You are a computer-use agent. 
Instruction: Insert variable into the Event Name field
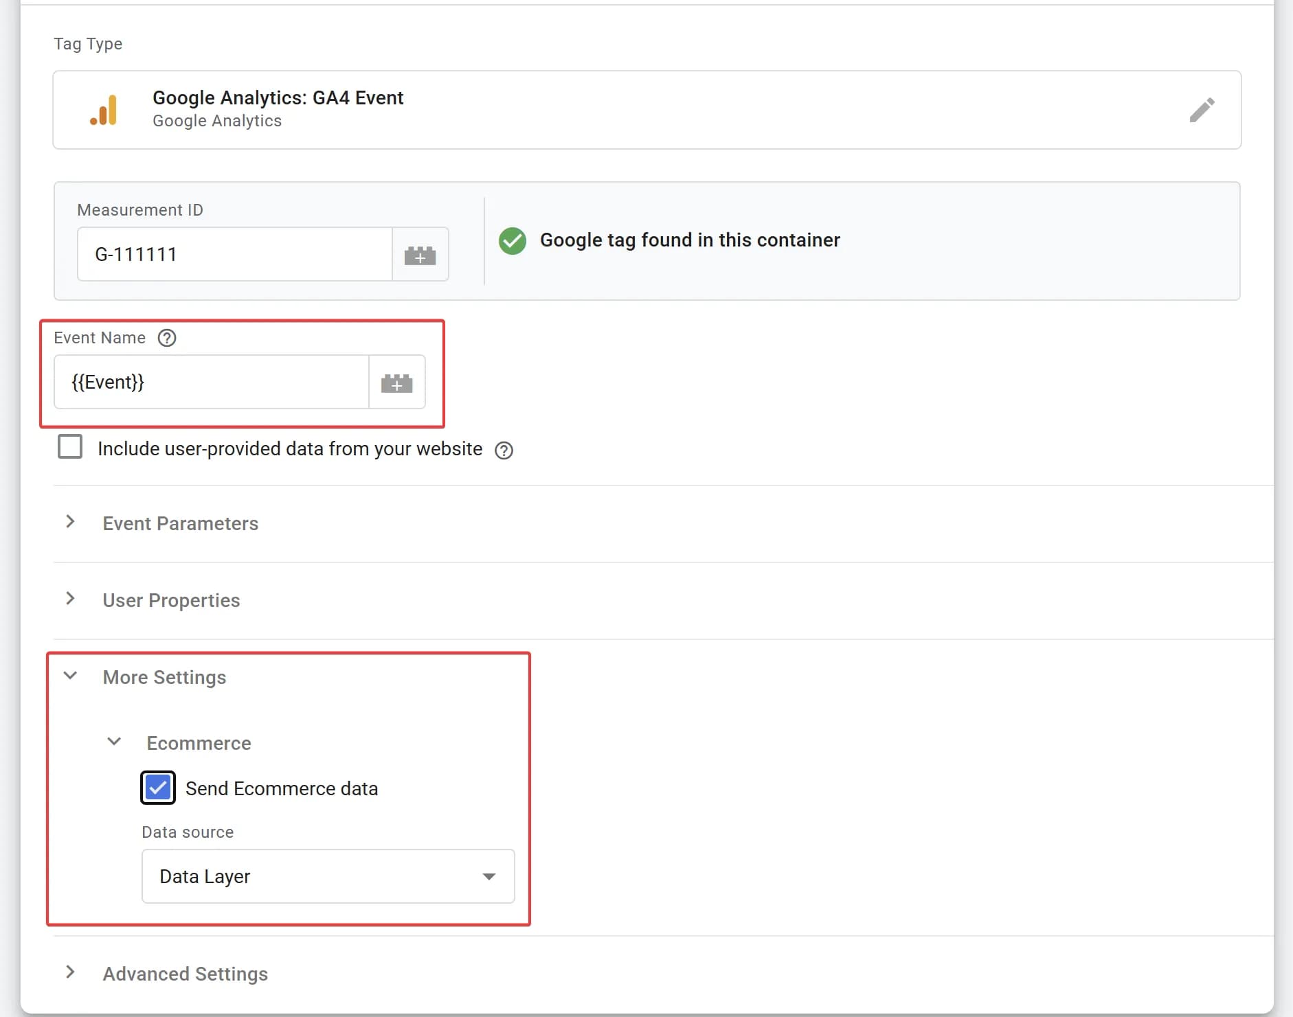click(397, 382)
